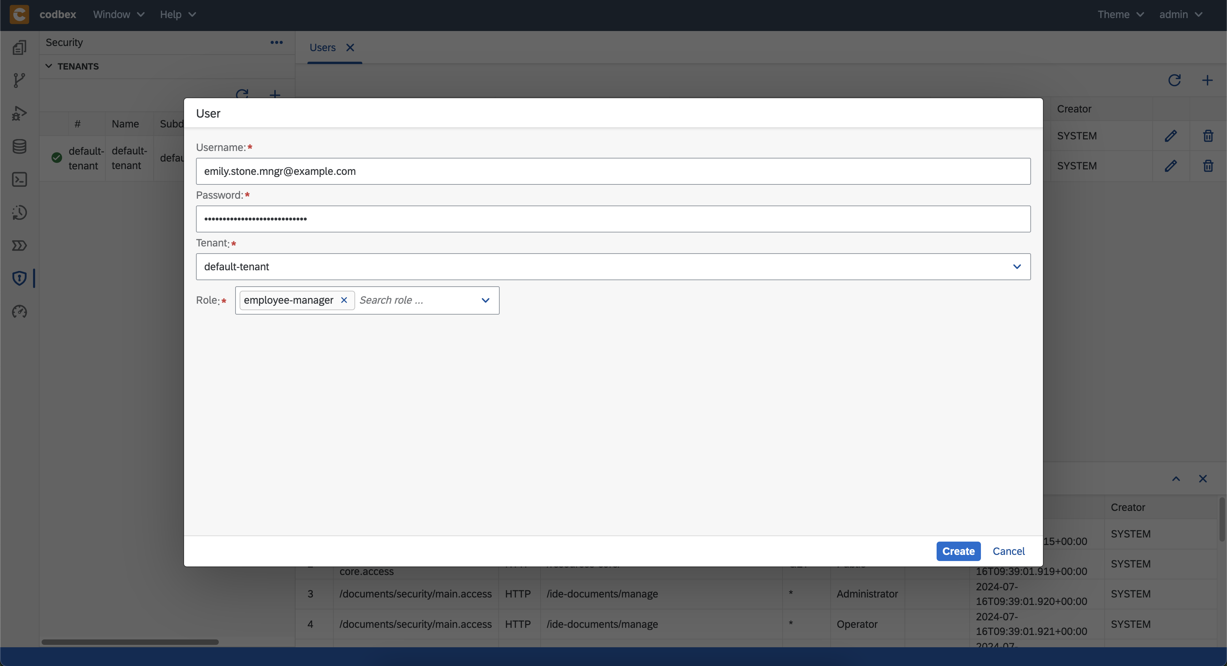The height and width of the screenshot is (666, 1227).
Task: Open the Database sidebar icon
Action: click(19, 146)
